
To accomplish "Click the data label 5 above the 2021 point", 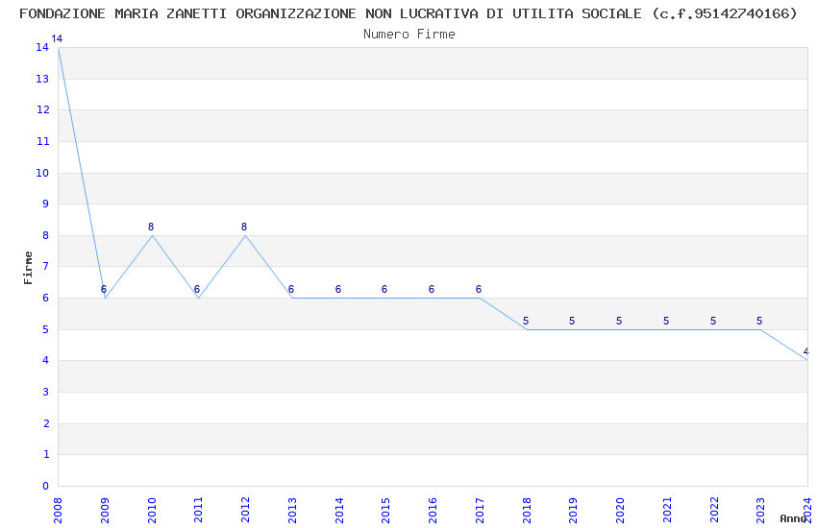I will pos(666,321).
